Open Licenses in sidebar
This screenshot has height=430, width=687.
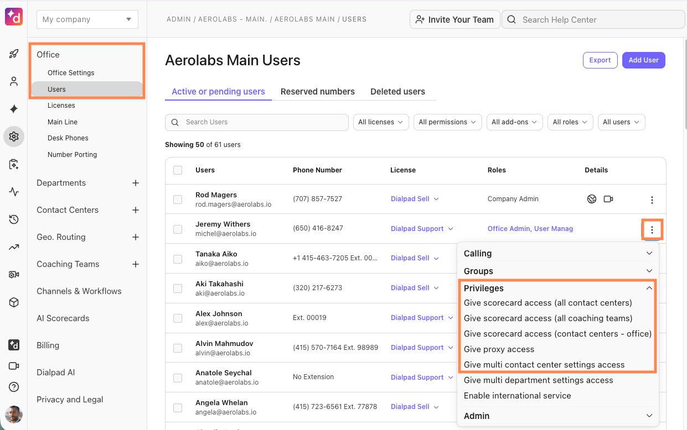[x=61, y=106]
